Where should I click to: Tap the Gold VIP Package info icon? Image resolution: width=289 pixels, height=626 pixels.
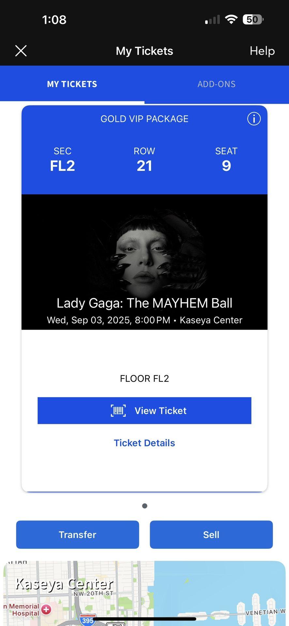point(254,119)
